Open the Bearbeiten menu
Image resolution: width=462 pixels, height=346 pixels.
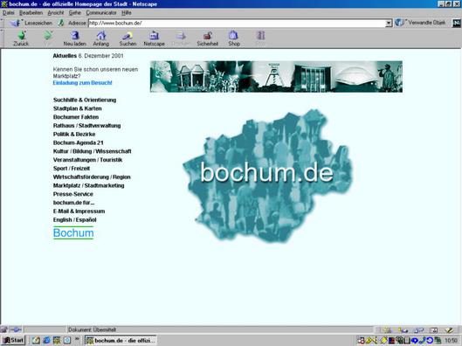click(x=31, y=13)
